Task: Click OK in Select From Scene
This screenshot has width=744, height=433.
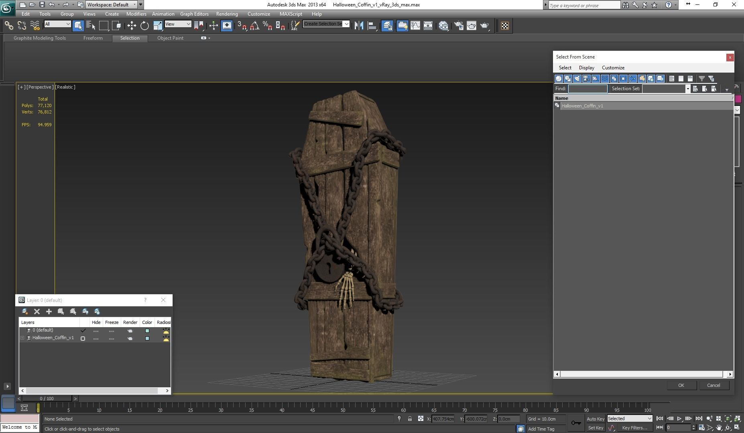Action: 681,385
